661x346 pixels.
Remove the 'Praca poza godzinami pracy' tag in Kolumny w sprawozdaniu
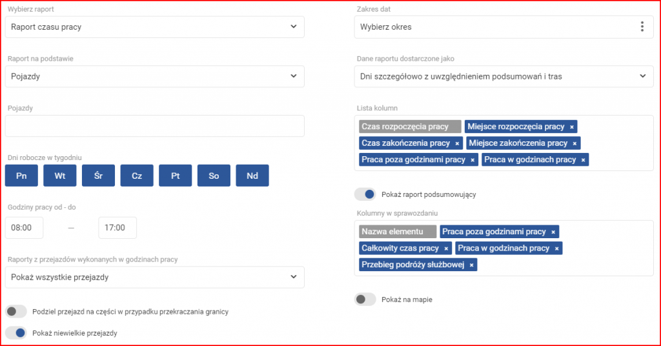[553, 232]
